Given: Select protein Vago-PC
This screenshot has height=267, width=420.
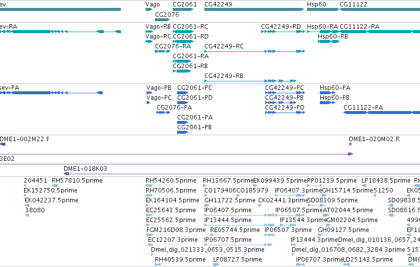Looking at the screenshot, I should (x=159, y=98).
